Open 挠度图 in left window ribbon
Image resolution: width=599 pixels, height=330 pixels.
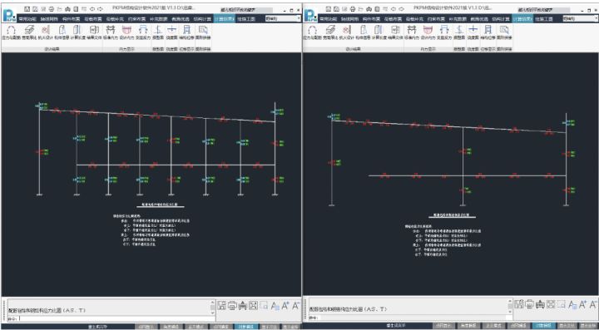pyautogui.click(x=171, y=32)
